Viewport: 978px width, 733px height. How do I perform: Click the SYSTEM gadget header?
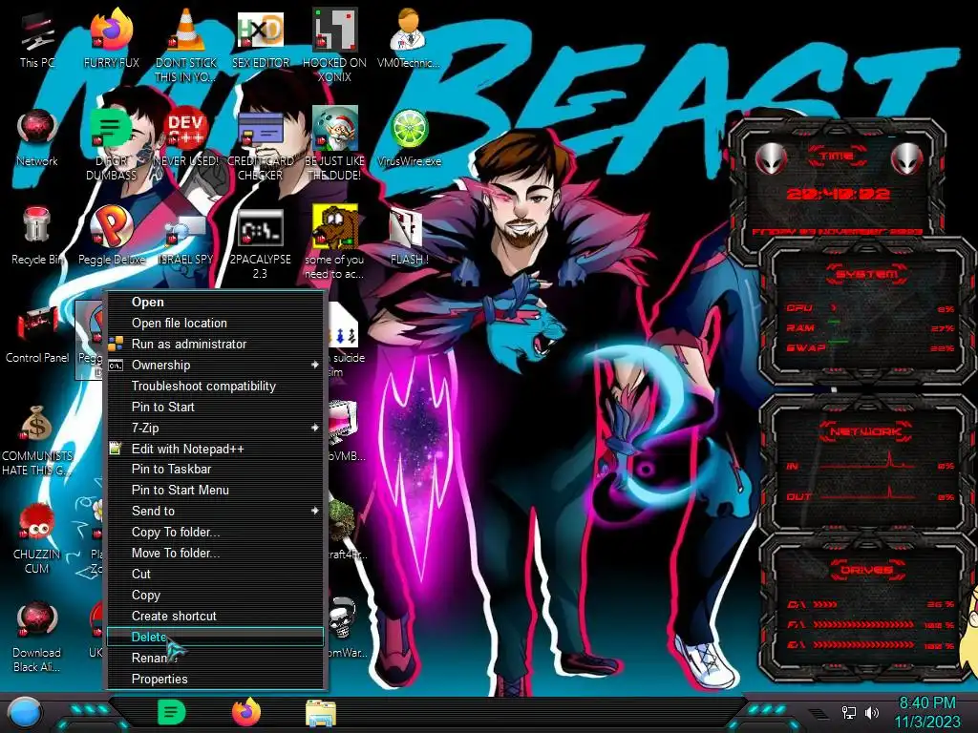click(x=866, y=274)
